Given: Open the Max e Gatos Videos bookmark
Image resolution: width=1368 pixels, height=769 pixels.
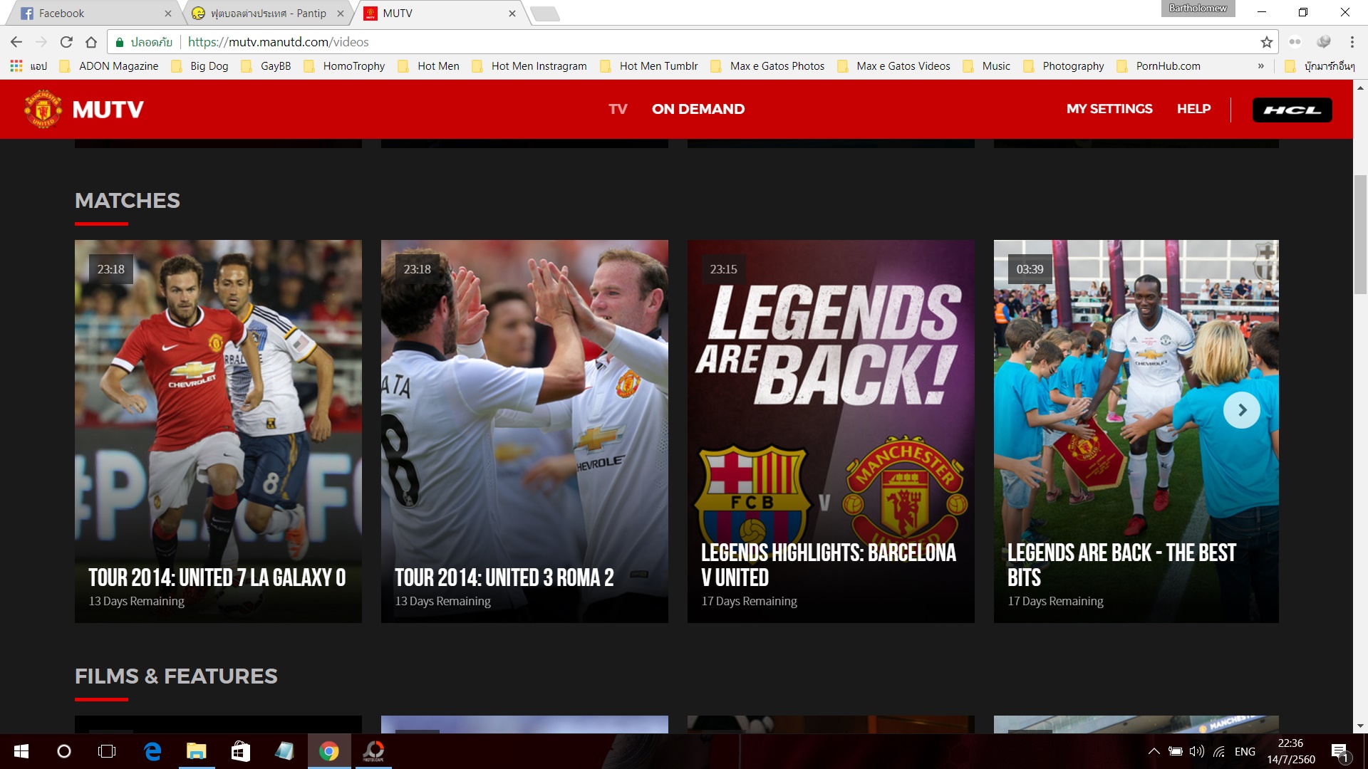Looking at the screenshot, I should 894,66.
